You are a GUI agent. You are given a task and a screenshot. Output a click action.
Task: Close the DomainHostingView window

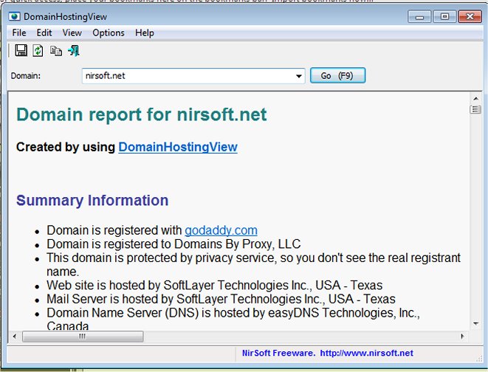coord(470,16)
